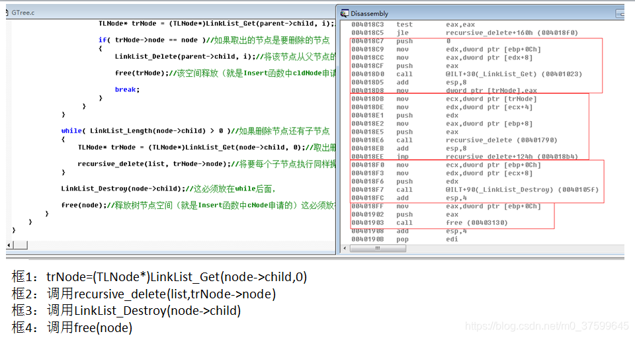Click the 'if( trNode->node == node )' line

click(214, 40)
